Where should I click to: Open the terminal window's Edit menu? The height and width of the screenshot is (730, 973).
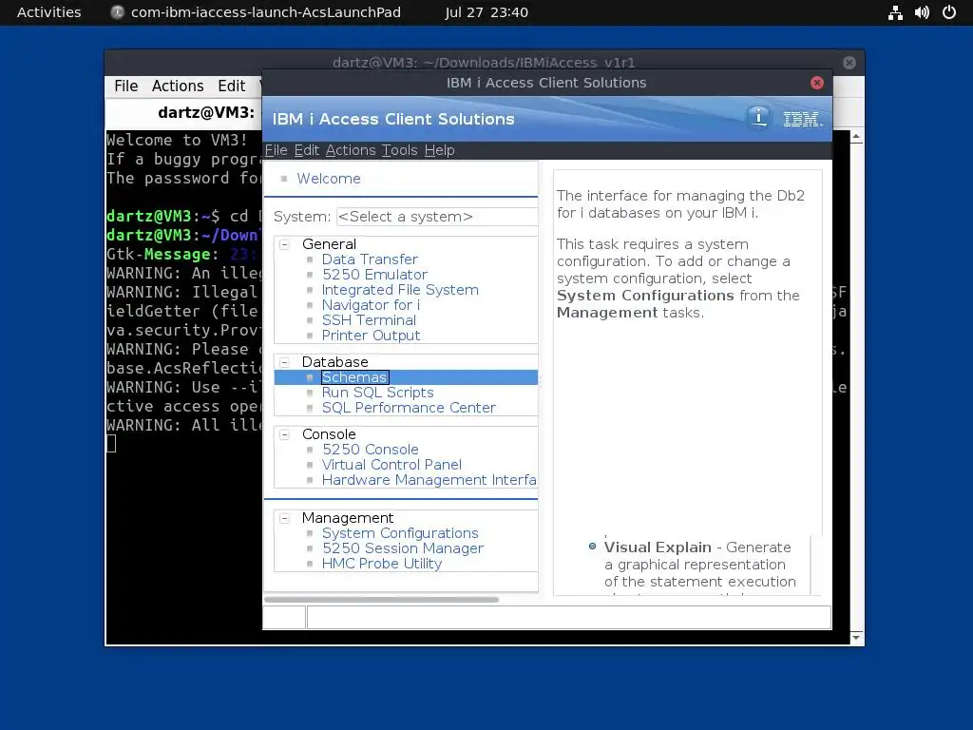click(x=232, y=86)
